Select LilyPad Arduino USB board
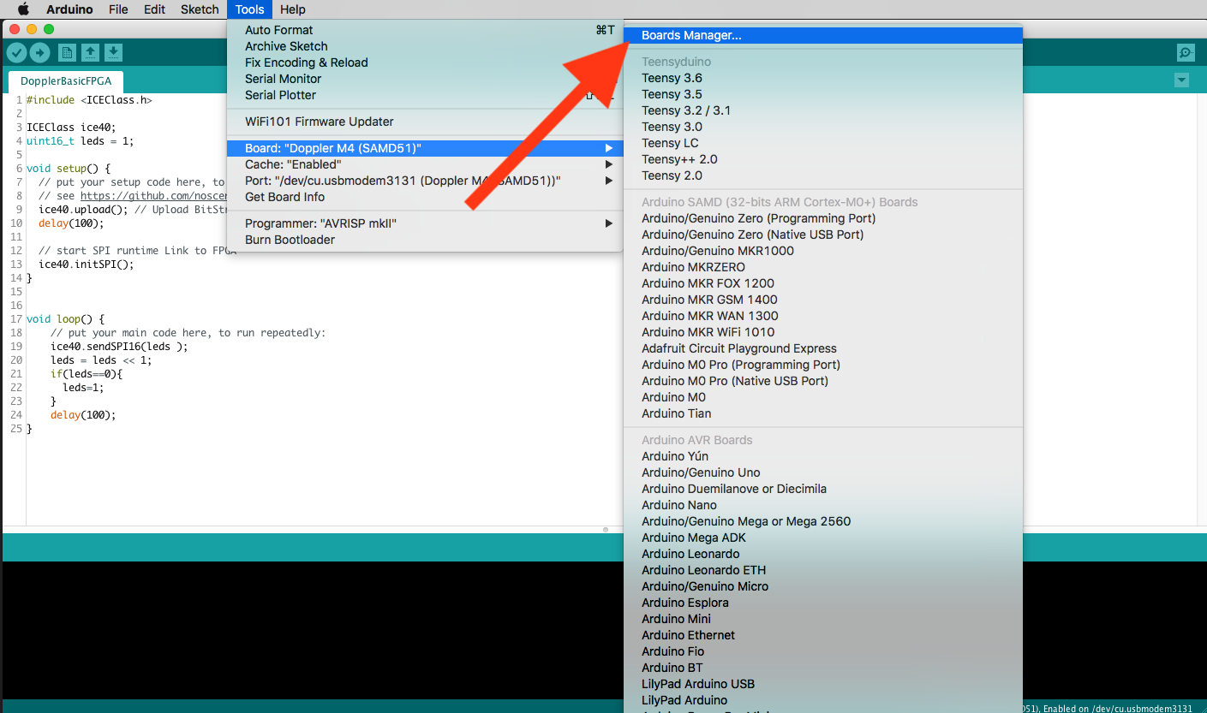 click(823, 684)
